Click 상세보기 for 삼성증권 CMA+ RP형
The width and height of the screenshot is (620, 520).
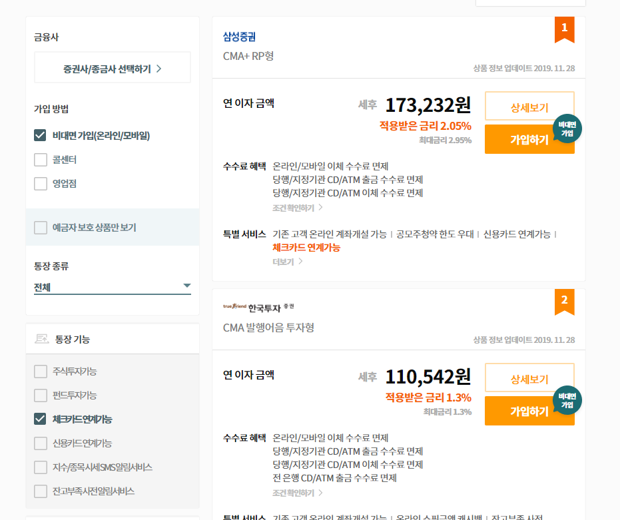529,107
